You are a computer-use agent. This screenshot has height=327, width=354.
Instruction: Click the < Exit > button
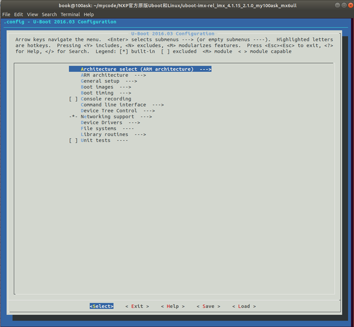(137, 306)
